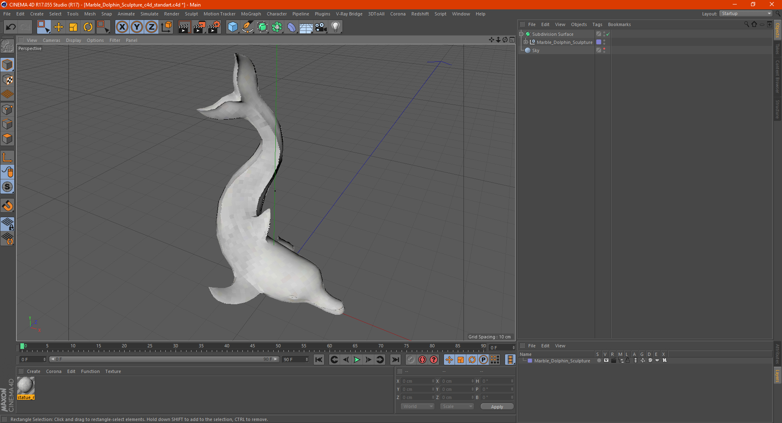Toggle Y axis lock
This screenshot has width=782, height=423.
137,27
